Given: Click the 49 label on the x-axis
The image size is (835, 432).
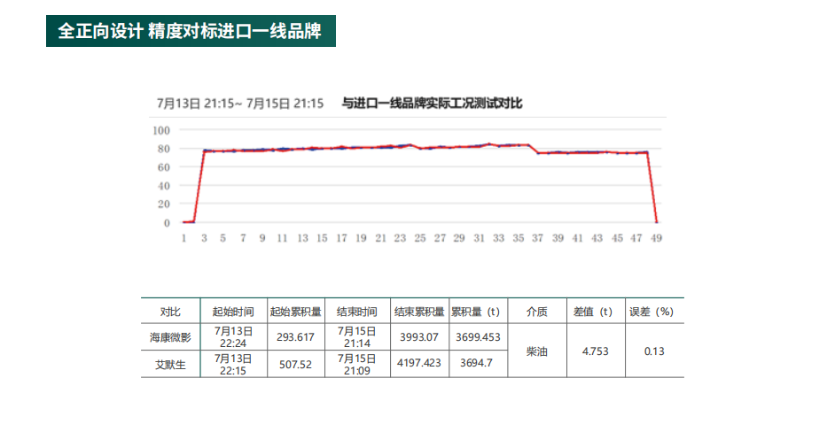Looking at the screenshot, I should click(x=656, y=238).
